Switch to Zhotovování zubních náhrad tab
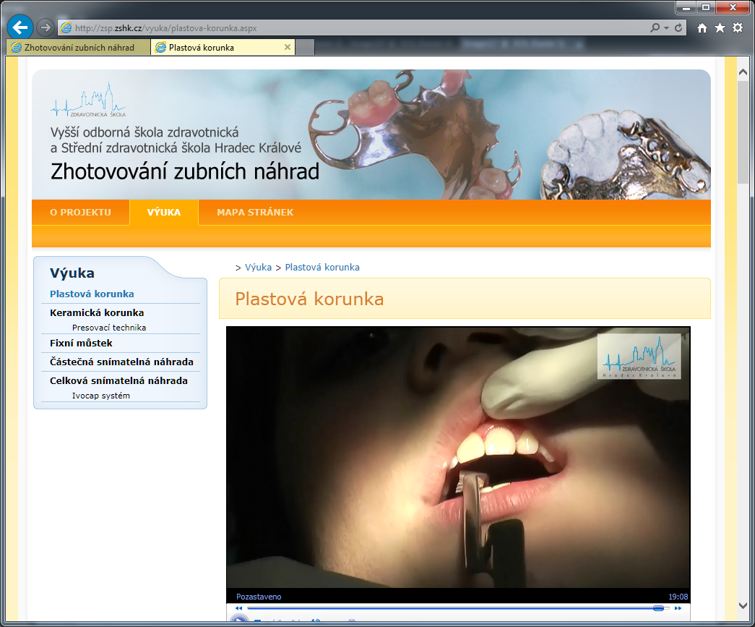Screen dimensions: 755x627 (x=79, y=48)
